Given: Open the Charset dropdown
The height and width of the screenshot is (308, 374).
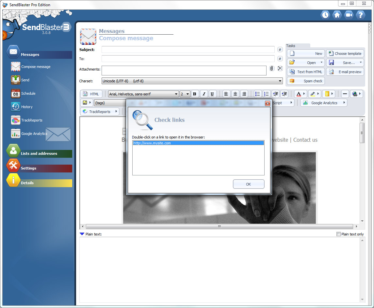Looking at the screenshot, I should point(280,81).
